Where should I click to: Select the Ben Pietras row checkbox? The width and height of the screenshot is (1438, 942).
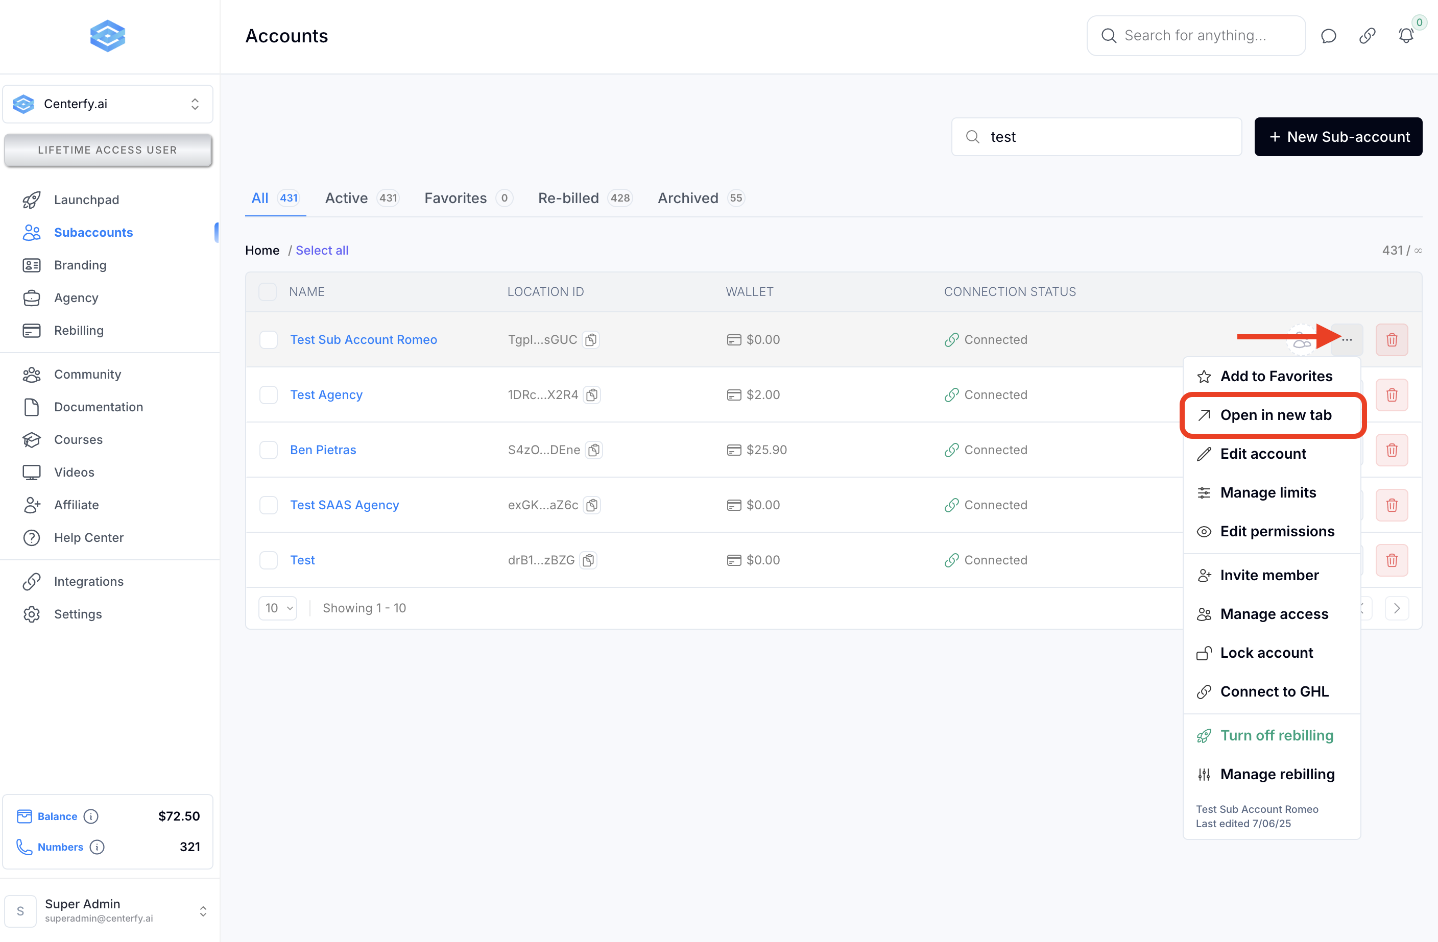point(268,450)
